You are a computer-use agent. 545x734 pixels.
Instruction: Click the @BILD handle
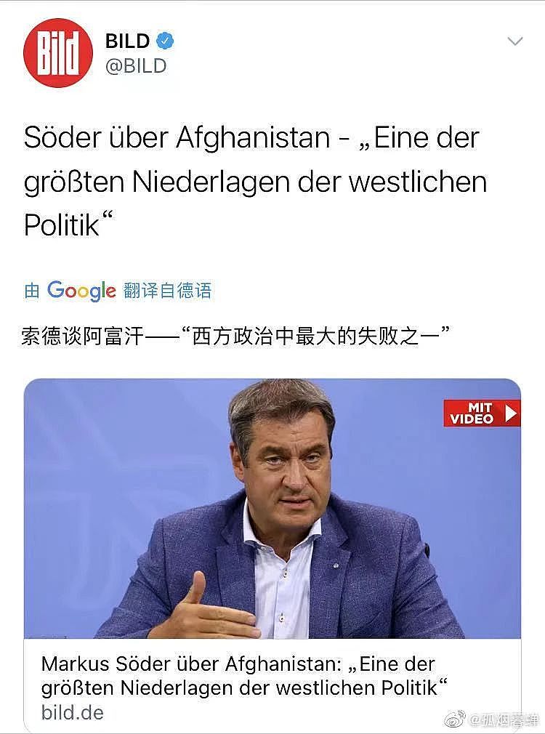[x=136, y=66]
